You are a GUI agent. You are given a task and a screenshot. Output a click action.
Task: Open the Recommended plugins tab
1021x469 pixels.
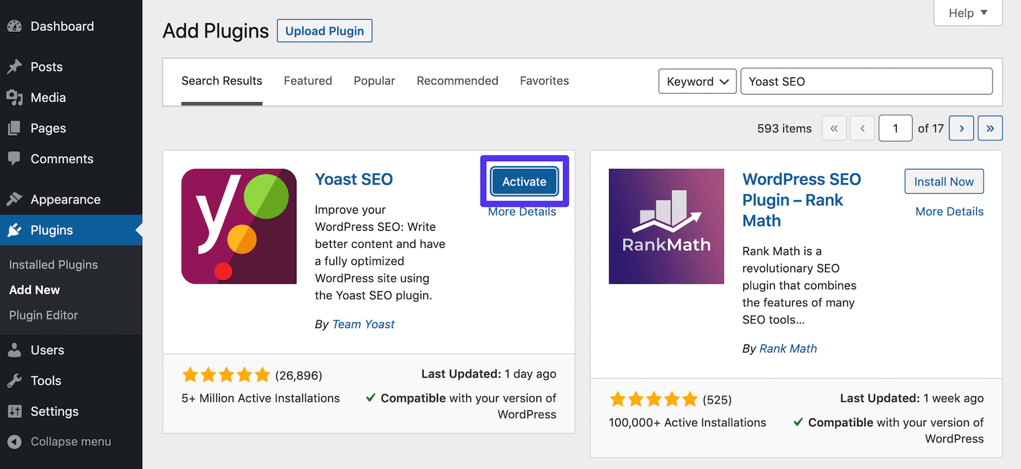[457, 80]
